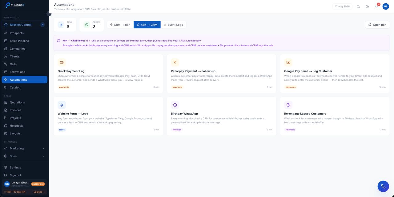394x197 pixels.
Task: Click the Projects folder icon
Action: coord(6,118)
